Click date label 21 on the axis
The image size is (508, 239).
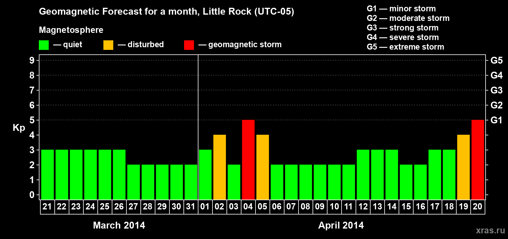point(47,206)
